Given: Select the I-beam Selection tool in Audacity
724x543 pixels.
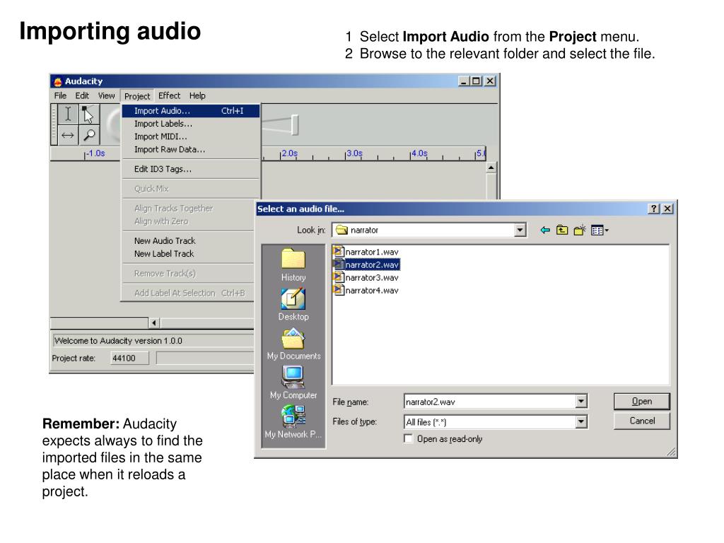Looking at the screenshot, I should click(68, 114).
